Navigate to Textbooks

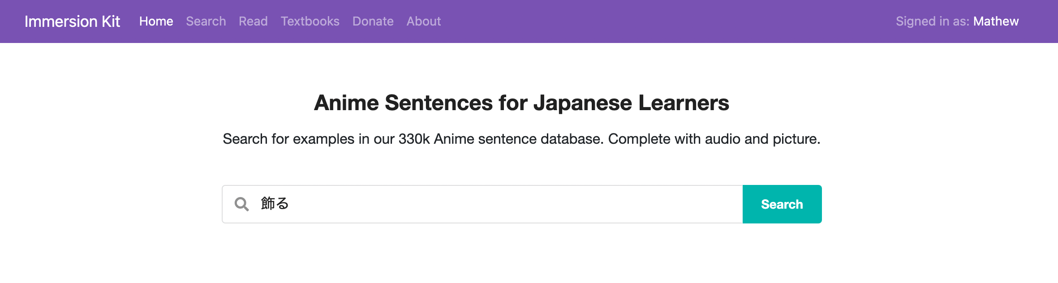click(310, 21)
